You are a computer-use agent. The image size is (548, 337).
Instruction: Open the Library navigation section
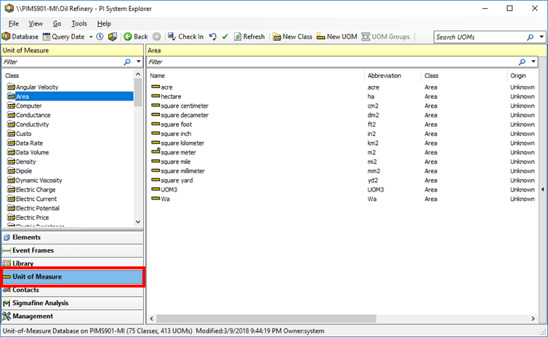[73, 263]
